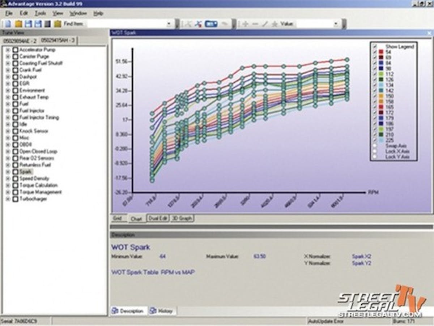The height and width of the screenshot is (326, 434).
Task: Click the minus icon beside Value
Action: pos(255,24)
